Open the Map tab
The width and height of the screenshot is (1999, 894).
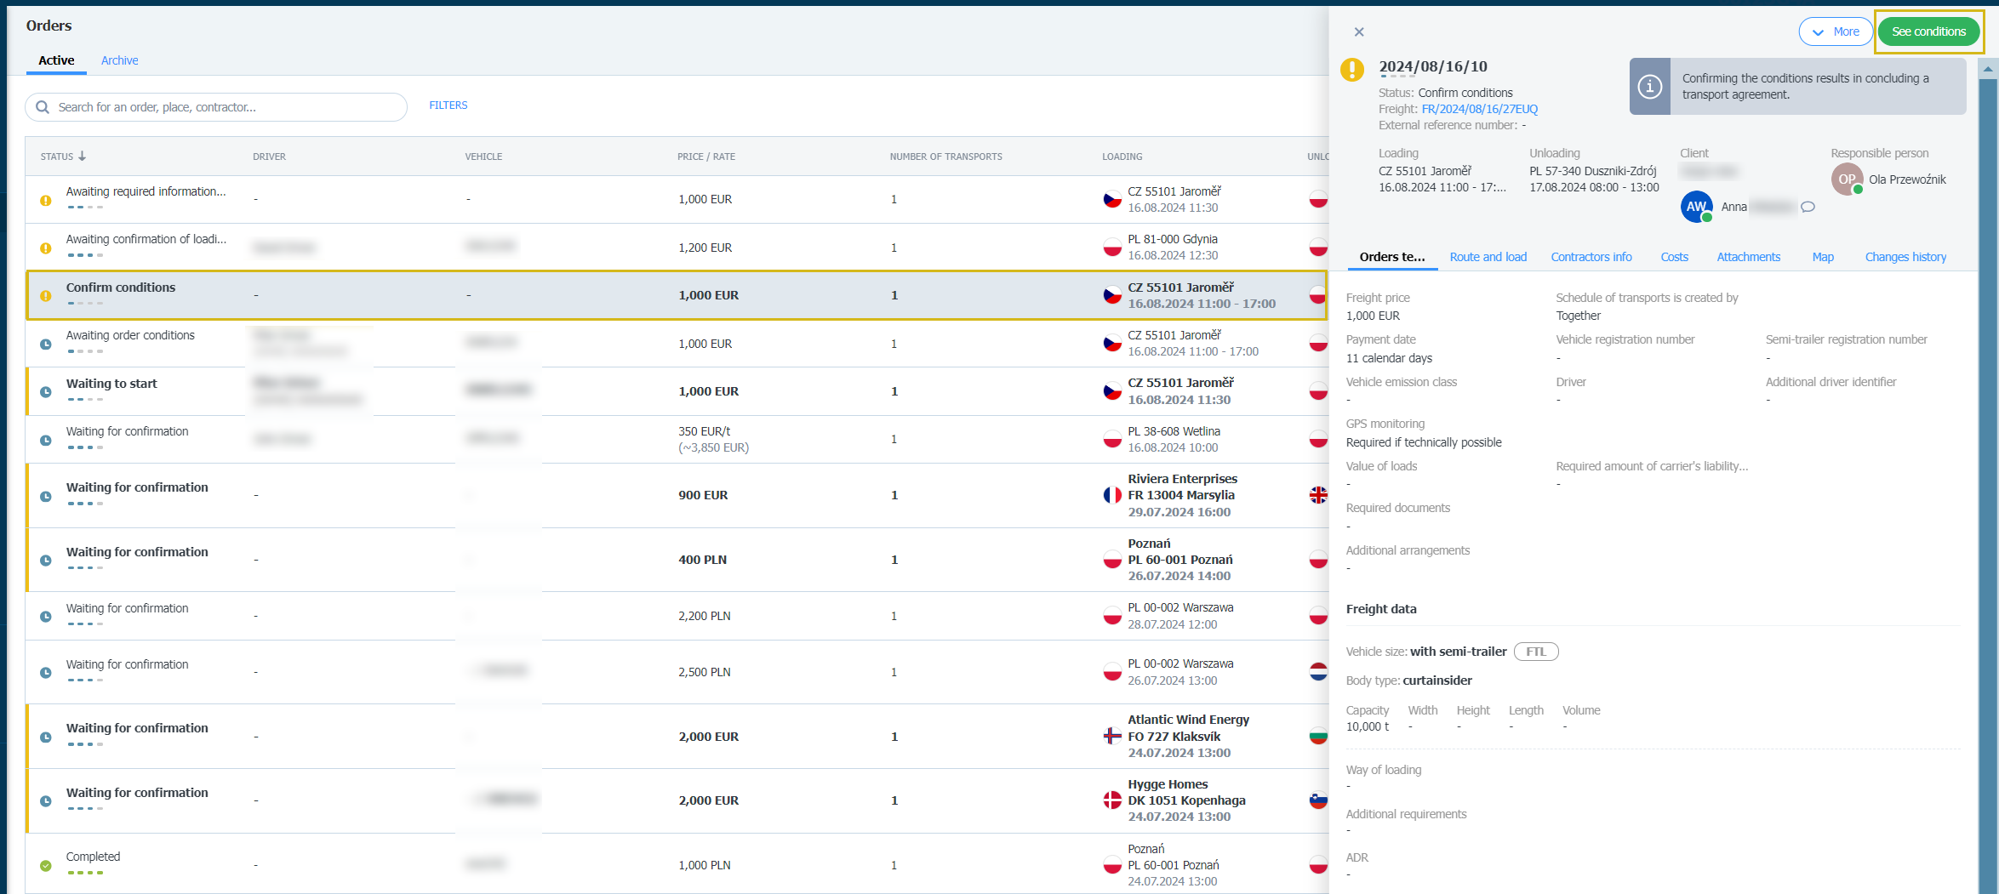click(x=1823, y=257)
